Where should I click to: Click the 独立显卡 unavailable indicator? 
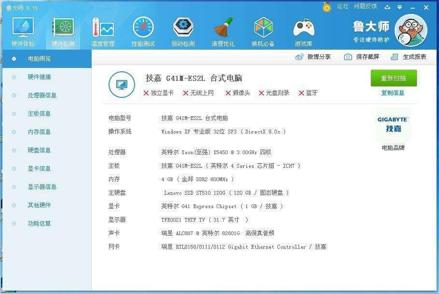(x=158, y=93)
